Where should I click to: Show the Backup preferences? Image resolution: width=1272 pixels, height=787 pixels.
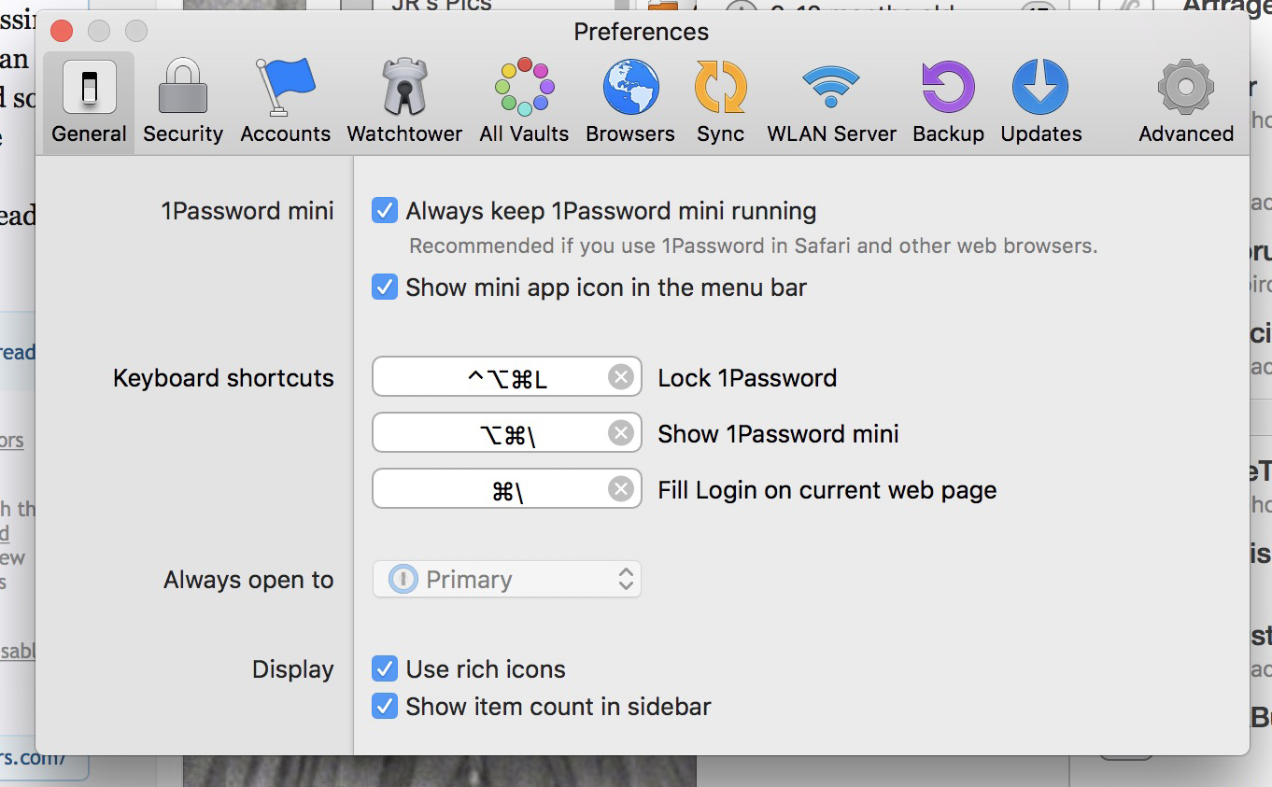coord(948,103)
